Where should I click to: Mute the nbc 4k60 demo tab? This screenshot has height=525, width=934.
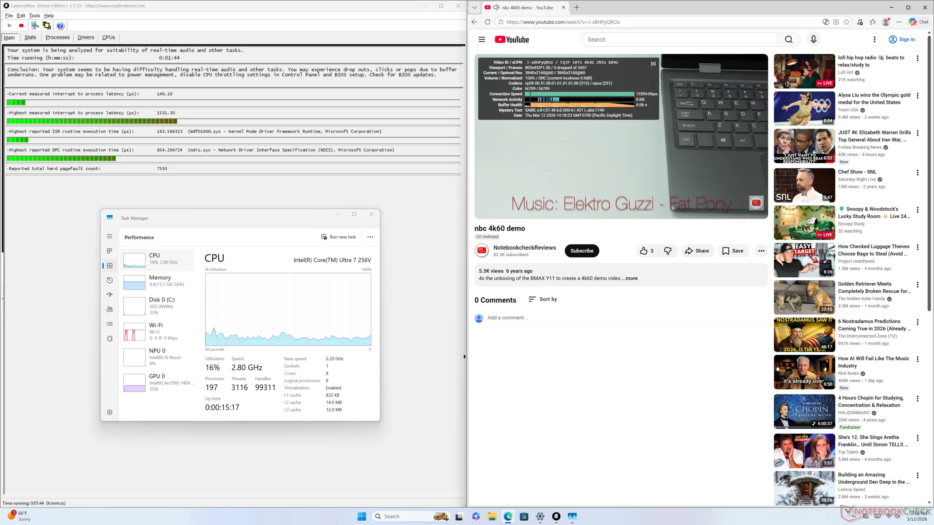(x=496, y=7)
